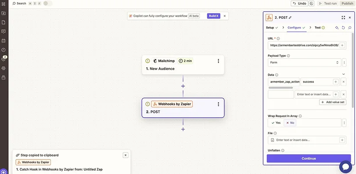Switch to the Setup tab
Image resolution: width=356 pixels, height=174 pixels.
coord(272,28)
